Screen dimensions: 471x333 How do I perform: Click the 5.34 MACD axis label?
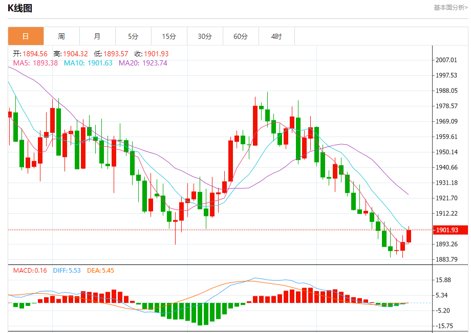[441, 295]
